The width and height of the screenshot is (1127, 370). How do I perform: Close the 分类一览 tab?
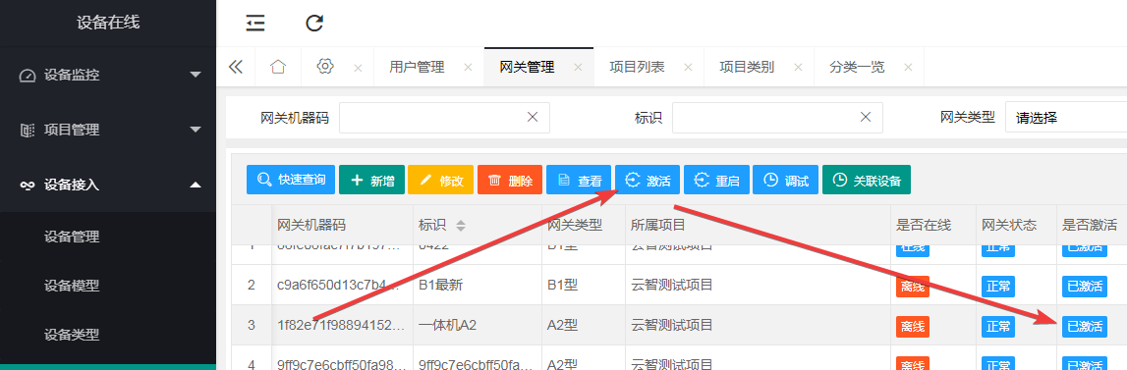coord(908,68)
